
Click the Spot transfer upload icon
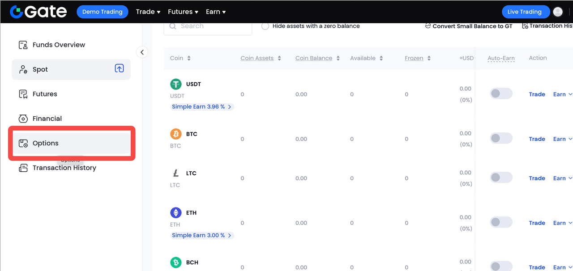coord(119,68)
